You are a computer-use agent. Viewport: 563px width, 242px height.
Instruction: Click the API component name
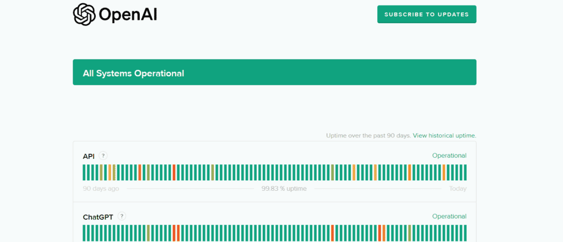(x=89, y=156)
